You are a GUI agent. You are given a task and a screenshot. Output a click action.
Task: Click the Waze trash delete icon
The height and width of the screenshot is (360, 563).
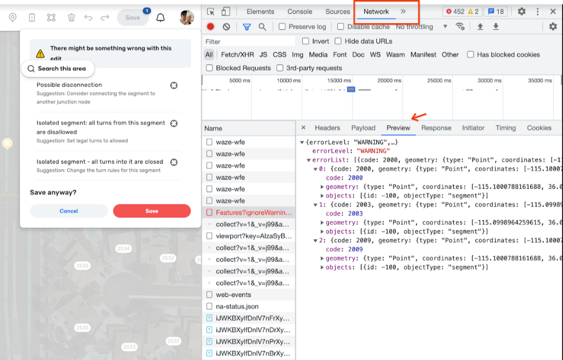[x=72, y=17]
